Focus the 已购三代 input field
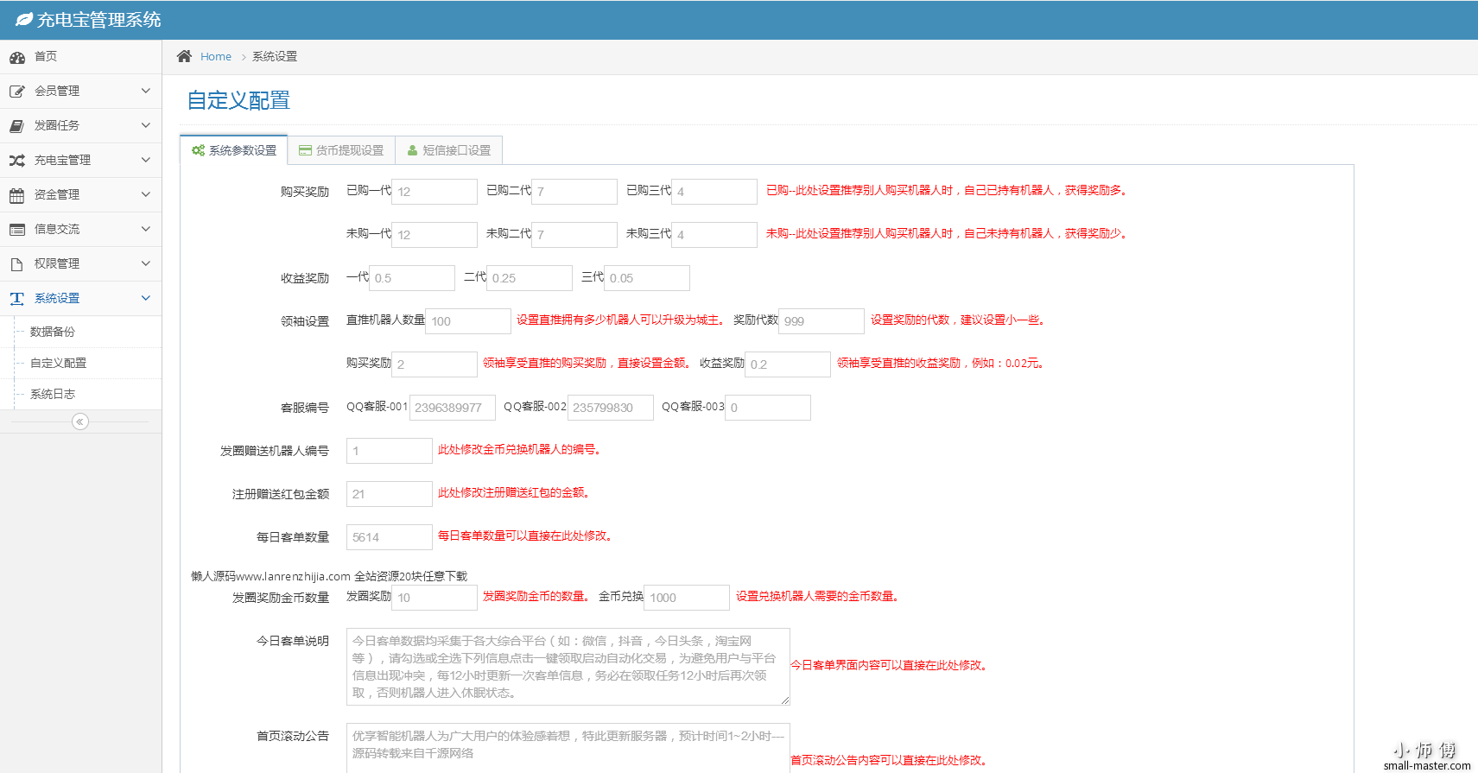 (x=714, y=192)
